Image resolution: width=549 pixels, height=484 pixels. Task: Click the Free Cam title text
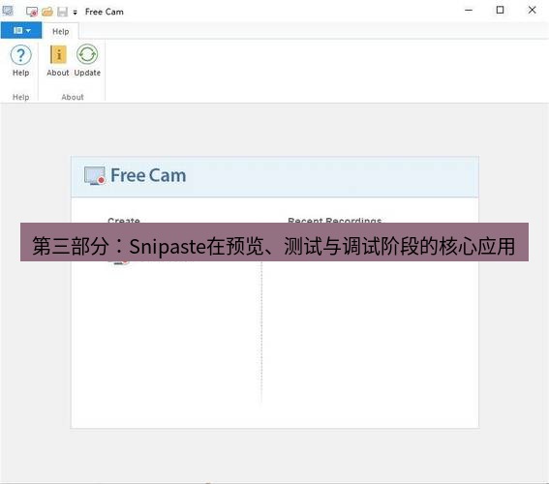coord(105,12)
